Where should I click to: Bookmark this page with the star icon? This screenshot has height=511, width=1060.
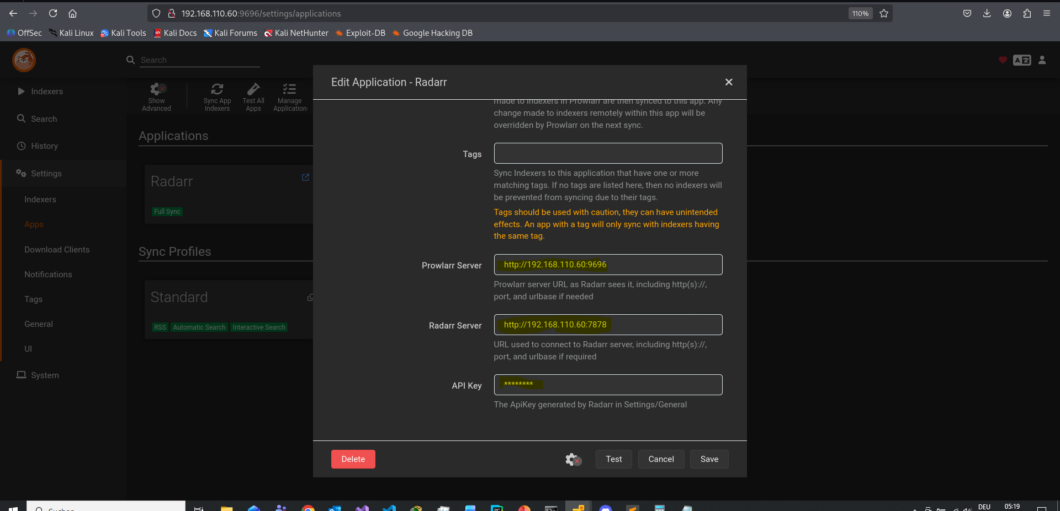(884, 14)
